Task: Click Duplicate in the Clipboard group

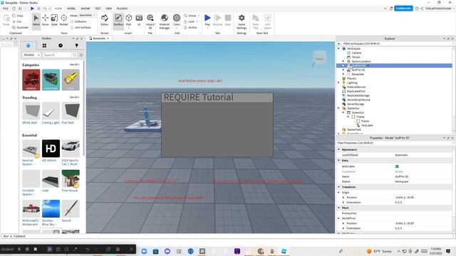Action: [x=21, y=27]
